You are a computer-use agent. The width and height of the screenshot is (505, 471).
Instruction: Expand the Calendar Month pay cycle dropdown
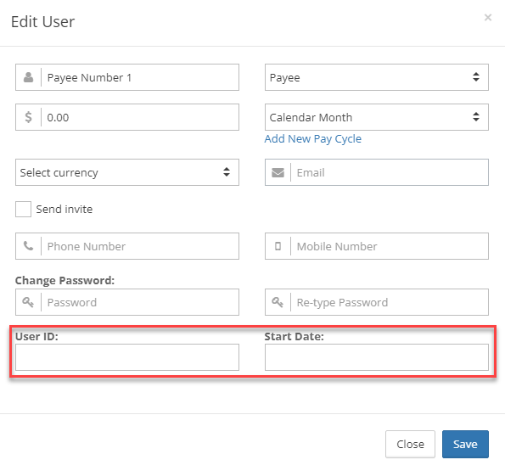point(377,117)
